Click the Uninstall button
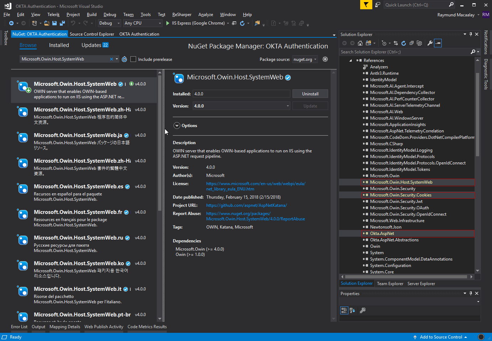The image size is (492, 341). pyautogui.click(x=310, y=94)
